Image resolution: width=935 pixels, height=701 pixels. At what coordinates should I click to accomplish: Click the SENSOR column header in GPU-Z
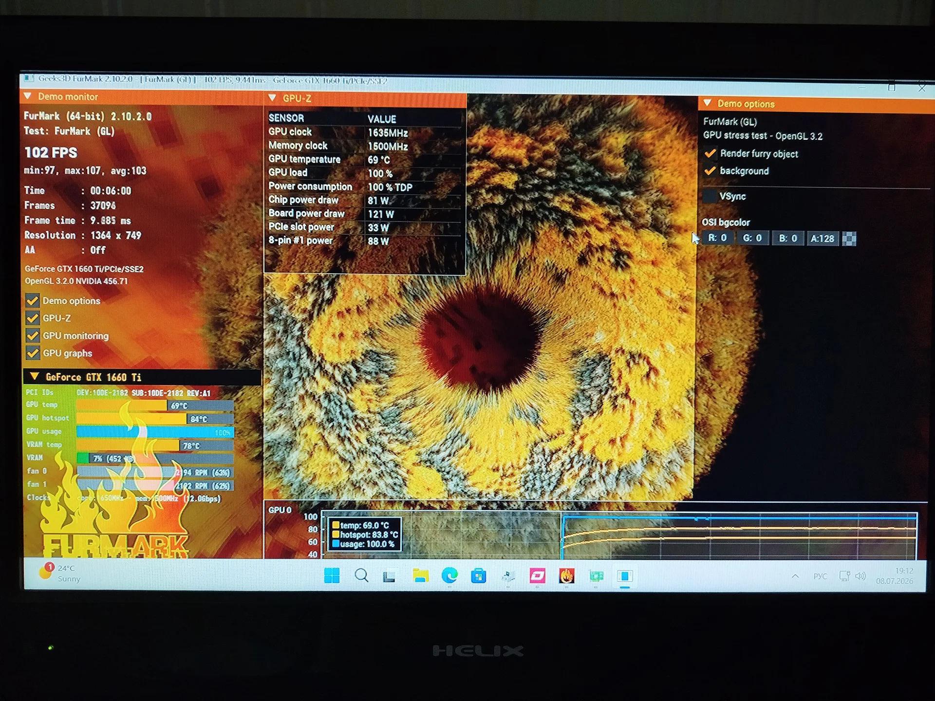pos(286,118)
